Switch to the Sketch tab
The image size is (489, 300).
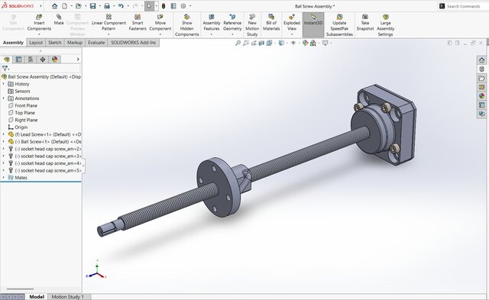click(x=54, y=43)
